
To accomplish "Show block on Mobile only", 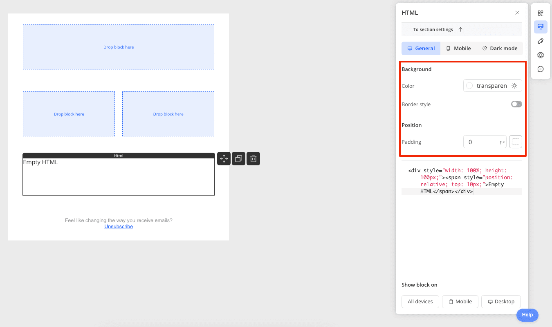I will click(460, 302).
